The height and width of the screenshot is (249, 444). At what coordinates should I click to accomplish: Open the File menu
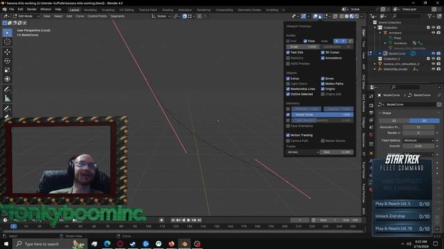coord(12,9)
